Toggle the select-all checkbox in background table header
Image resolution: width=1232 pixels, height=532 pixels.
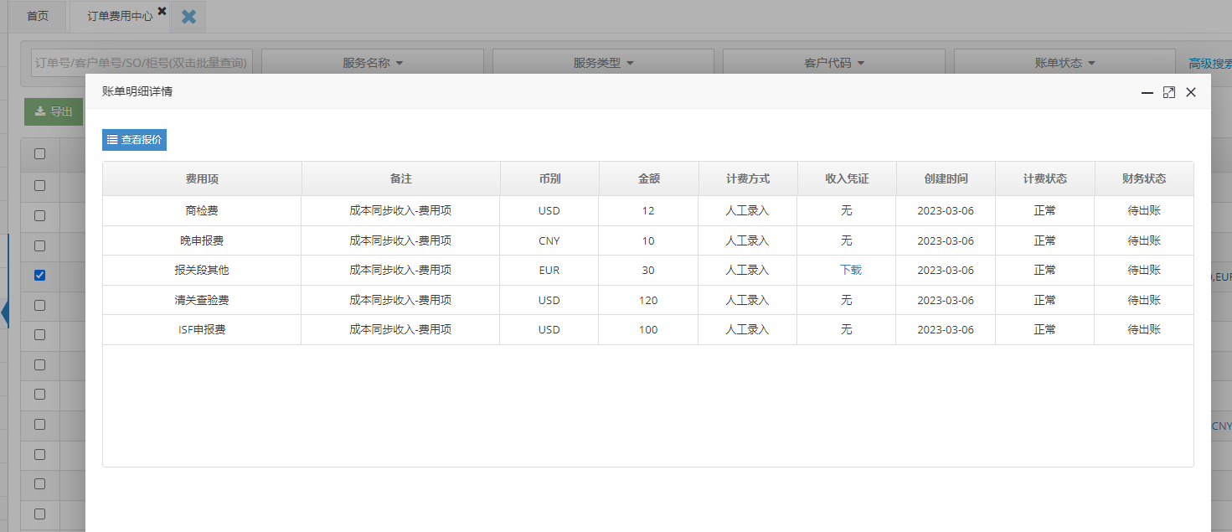[x=39, y=153]
